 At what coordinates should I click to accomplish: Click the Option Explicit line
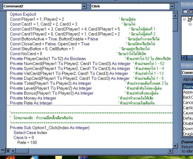23,14
